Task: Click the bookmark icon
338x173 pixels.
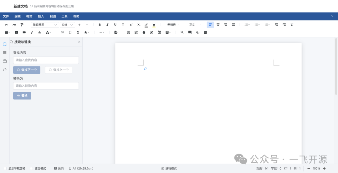Action: (x=70, y=32)
